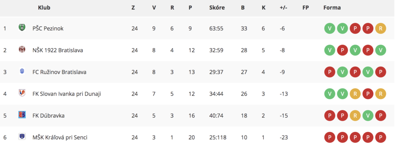Select Slovan Ivanka's red P form badge
Viewport: 395px width, 148px height.
368,94
